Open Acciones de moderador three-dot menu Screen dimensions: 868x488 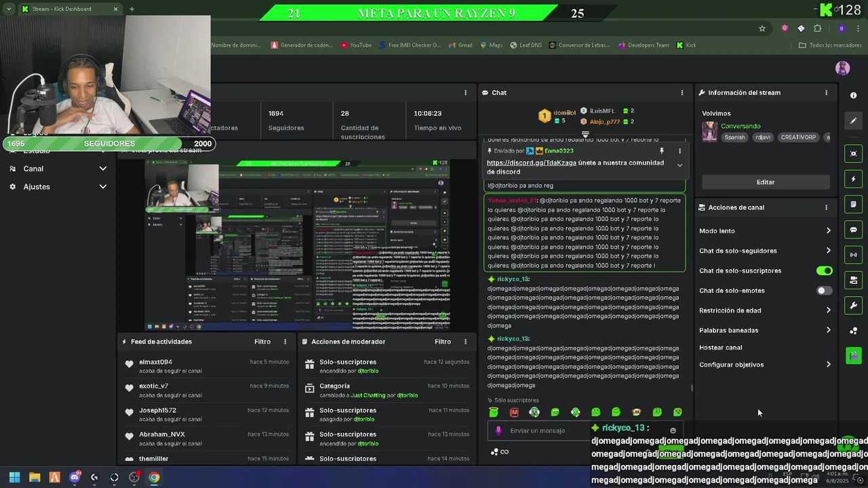tap(465, 342)
